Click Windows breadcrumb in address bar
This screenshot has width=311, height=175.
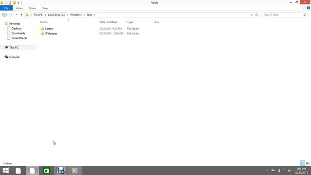coord(76,15)
